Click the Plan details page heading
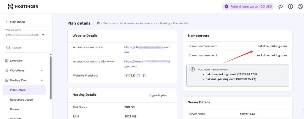Screen dimensions: 304x119 click(x=79, y=23)
